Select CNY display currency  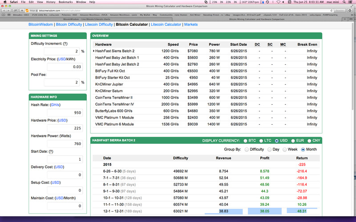pos(309,141)
